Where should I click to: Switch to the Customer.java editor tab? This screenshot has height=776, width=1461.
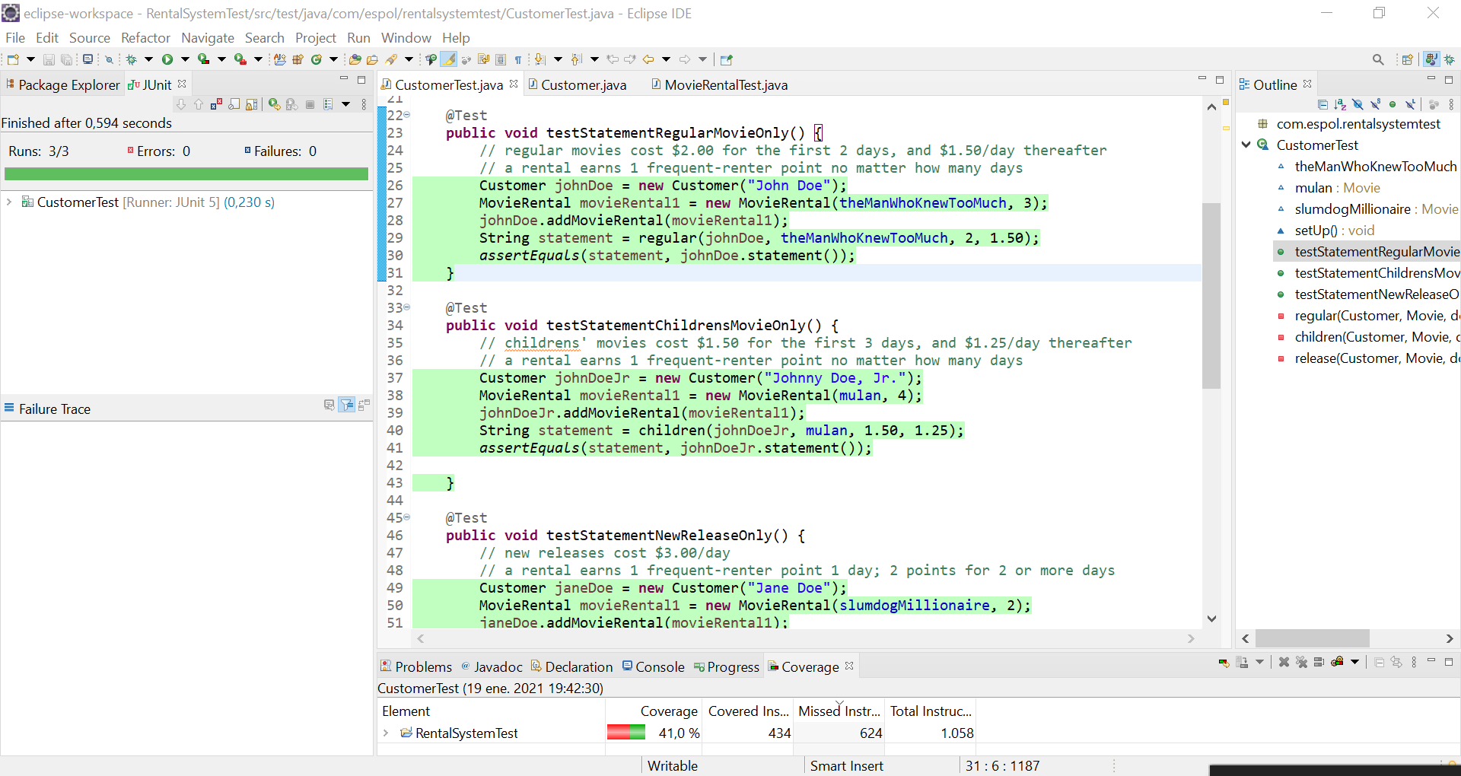[x=583, y=84]
